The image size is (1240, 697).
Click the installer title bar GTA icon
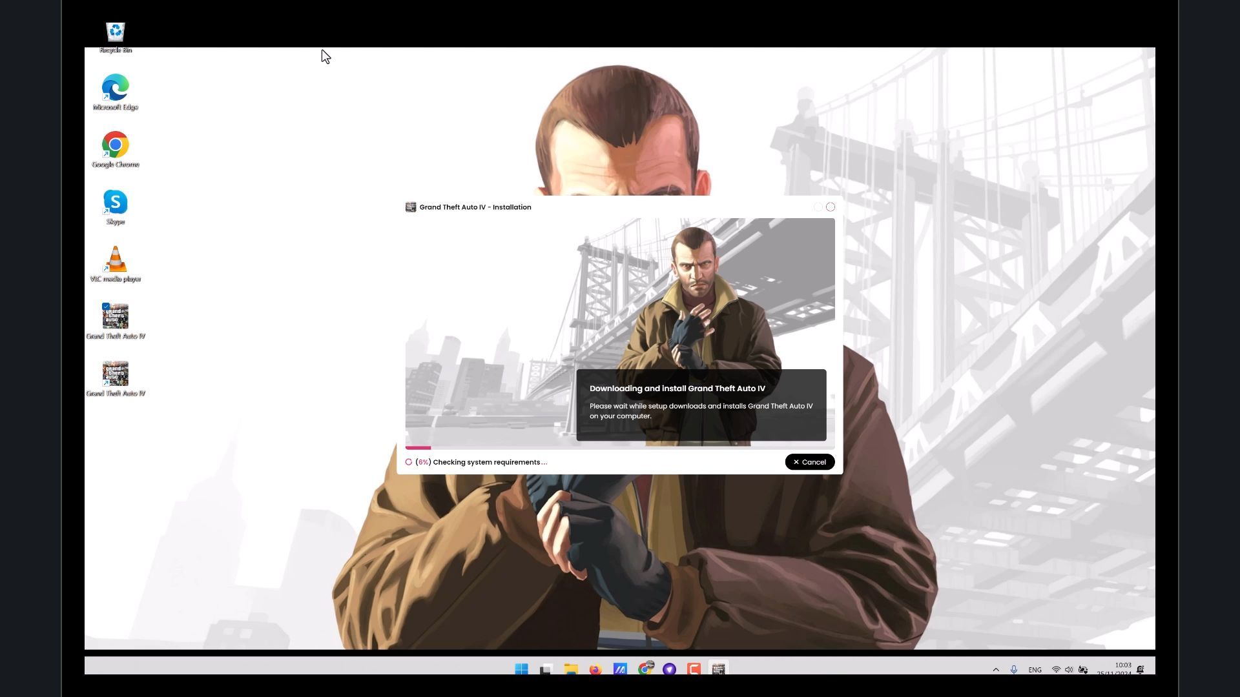pos(411,207)
